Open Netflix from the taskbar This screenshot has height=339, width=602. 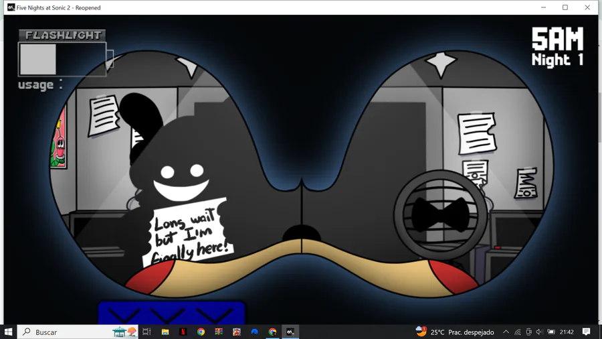point(183,332)
